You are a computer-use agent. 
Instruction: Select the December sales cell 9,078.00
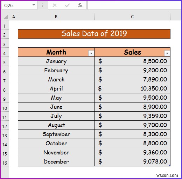click(x=132, y=162)
